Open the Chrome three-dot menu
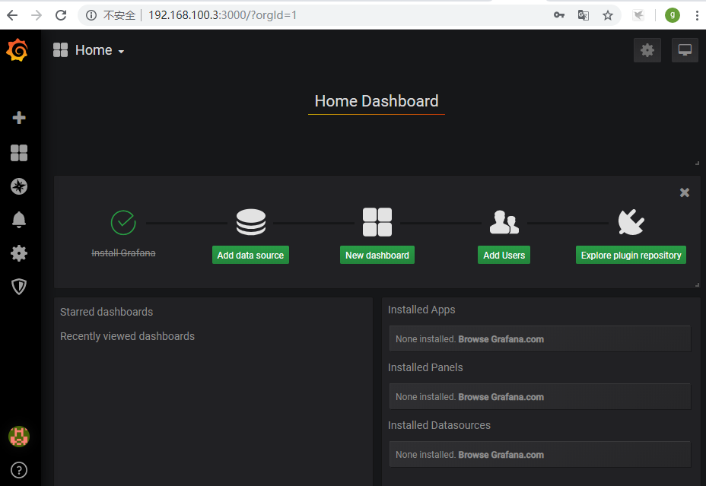This screenshot has height=486, width=706. pos(697,15)
